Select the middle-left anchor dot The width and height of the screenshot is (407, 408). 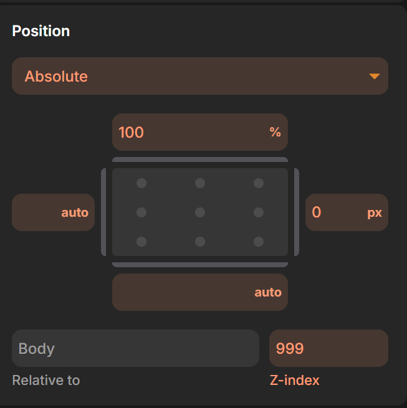pyautogui.click(x=141, y=212)
